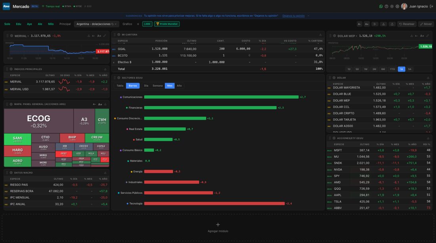Switch to the Principal tab
The height and width of the screenshot is (243, 436).
coord(65,24)
